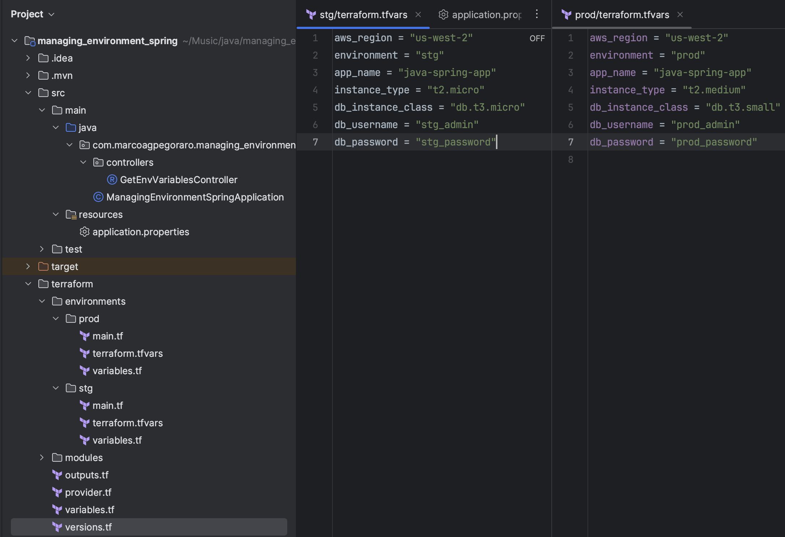Collapse the managing_environment_spring root folder

[14, 41]
